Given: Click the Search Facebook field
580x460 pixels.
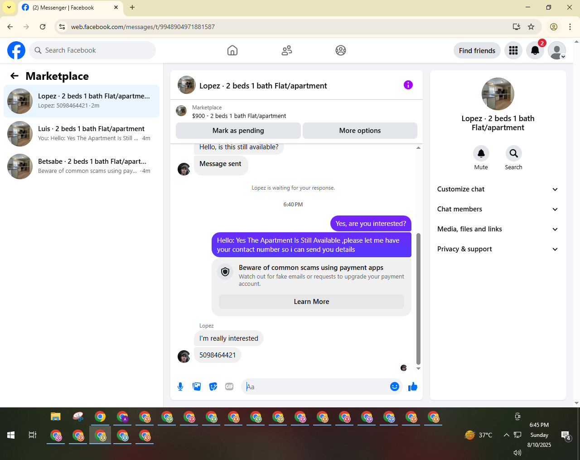Looking at the screenshot, I should 93,50.
